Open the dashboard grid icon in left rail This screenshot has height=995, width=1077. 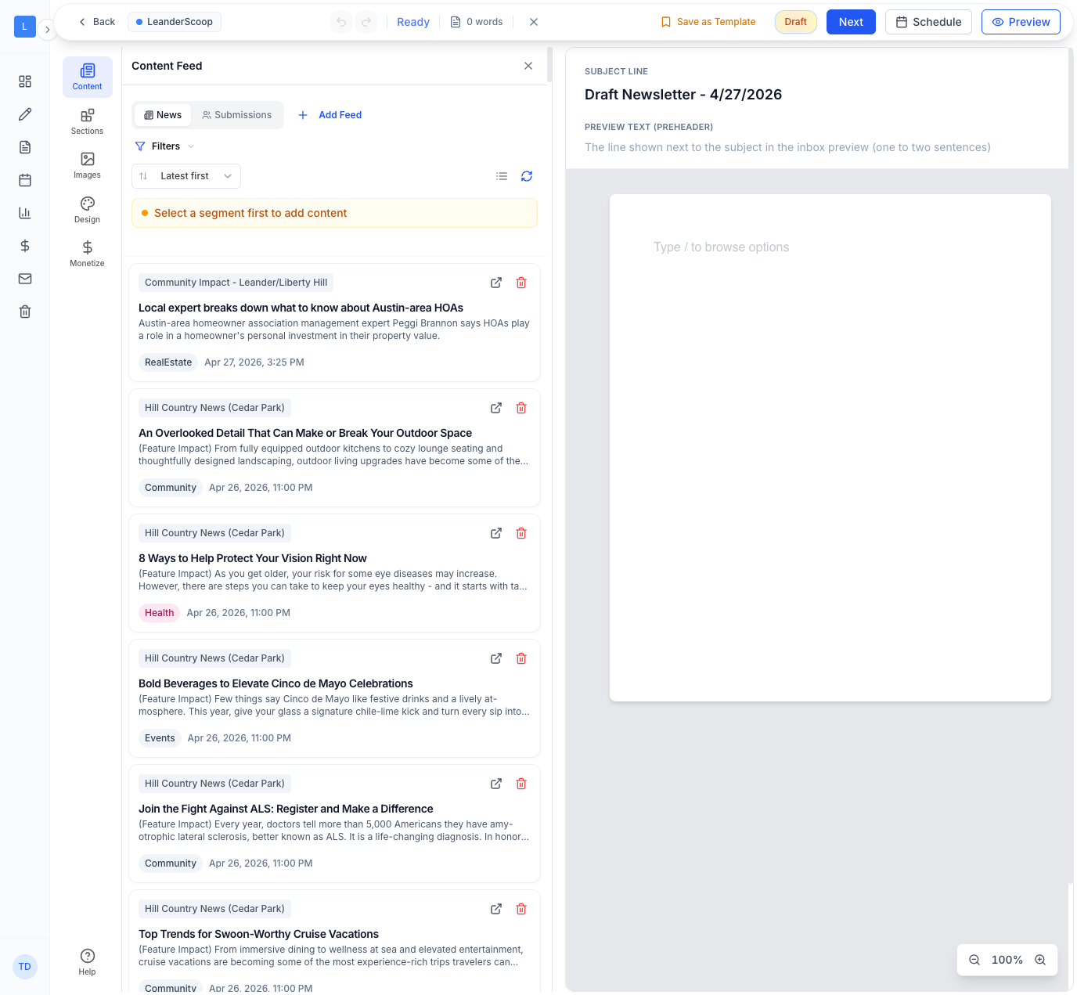coord(25,81)
